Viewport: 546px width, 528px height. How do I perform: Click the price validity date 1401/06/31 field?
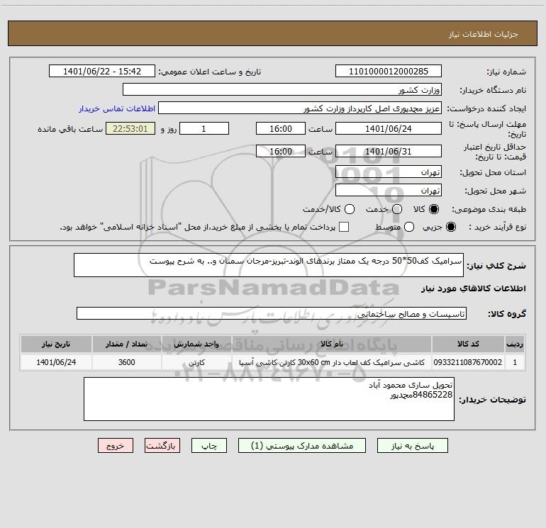(x=389, y=151)
